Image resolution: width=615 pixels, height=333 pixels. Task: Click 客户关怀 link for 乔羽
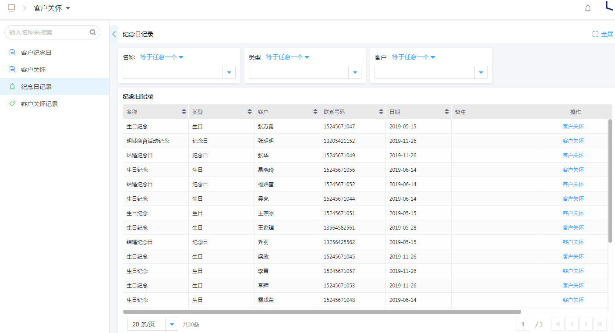[x=573, y=242]
